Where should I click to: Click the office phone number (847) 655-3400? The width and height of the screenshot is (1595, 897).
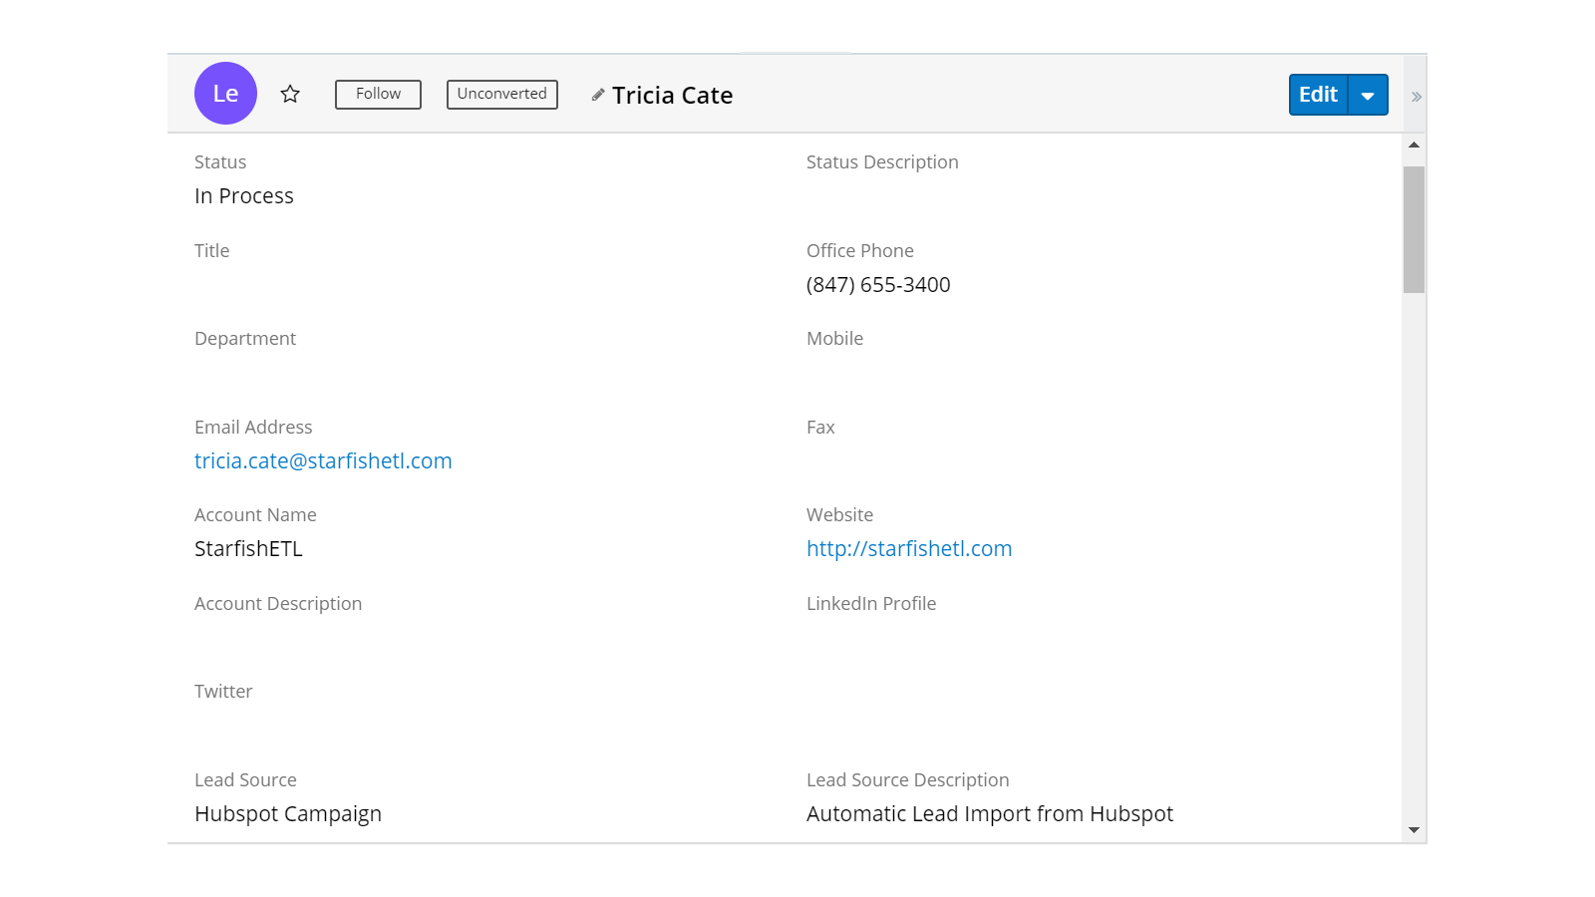(877, 285)
